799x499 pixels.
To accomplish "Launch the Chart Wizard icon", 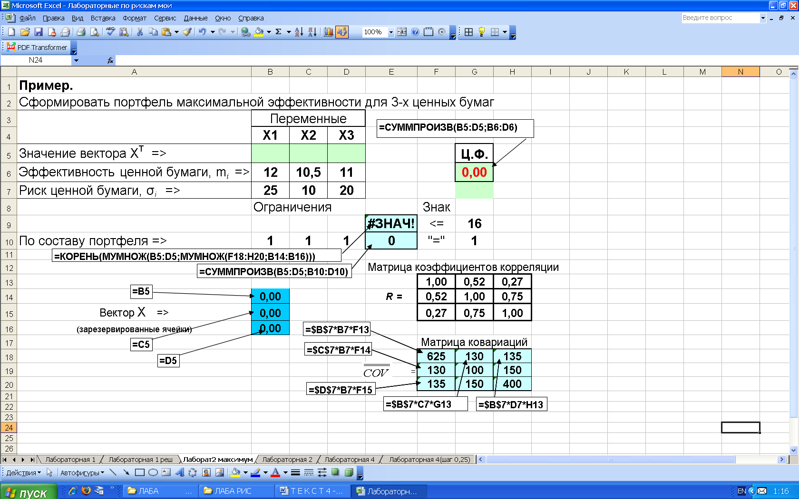I will coord(328,32).
